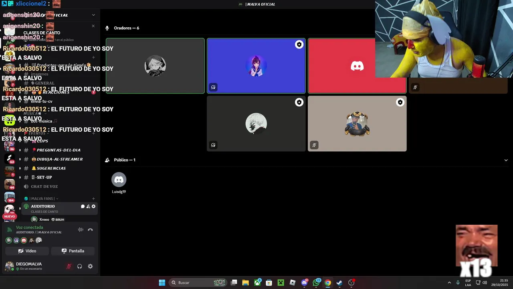Share screen with the Pantalla button
Image resolution: width=513 pixels, height=289 pixels.
(73, 251)
